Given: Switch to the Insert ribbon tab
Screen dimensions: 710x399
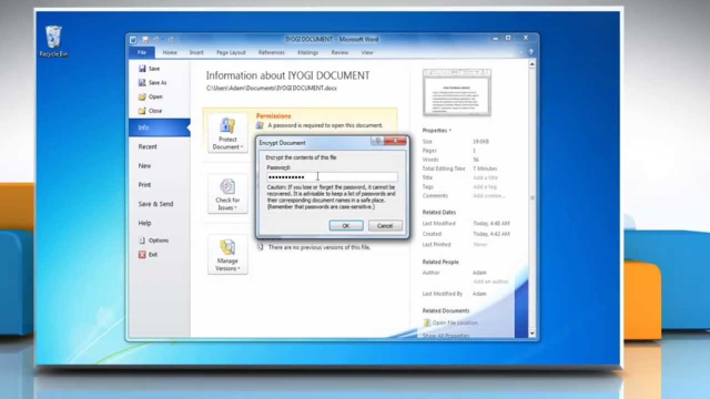Looking at the screenshot, I should (x=196, y=52).
